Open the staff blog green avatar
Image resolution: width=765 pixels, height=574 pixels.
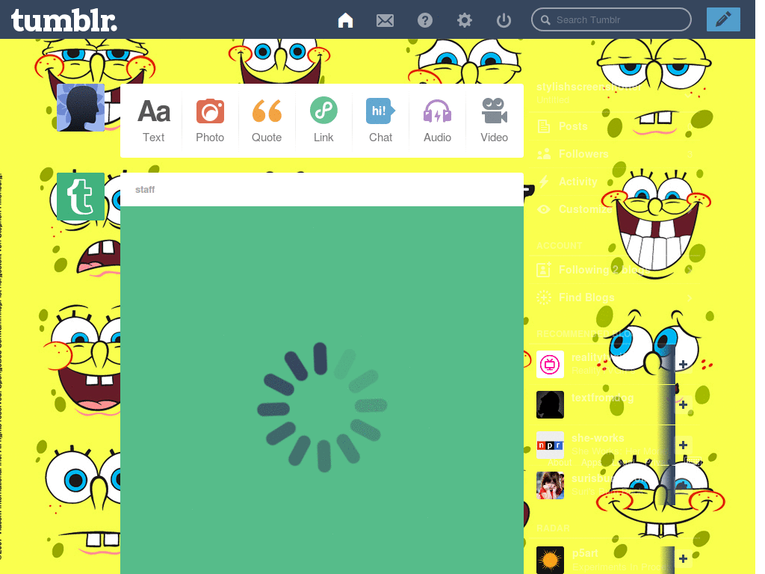[81, 197]
